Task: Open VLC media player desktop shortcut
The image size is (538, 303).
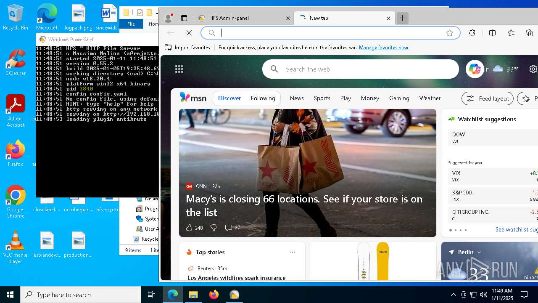Action: (x=16, y=247)
